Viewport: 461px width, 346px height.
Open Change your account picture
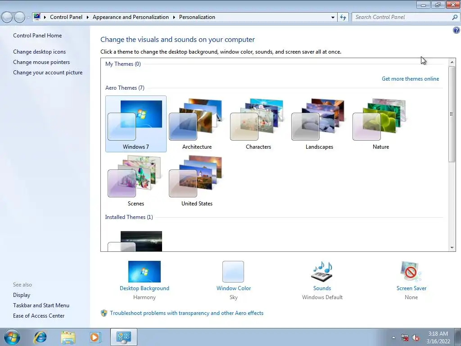tap(48, 73)
